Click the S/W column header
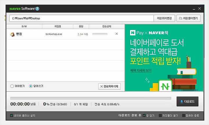Screen dimensions: 209x125 [x=24, y=26]
